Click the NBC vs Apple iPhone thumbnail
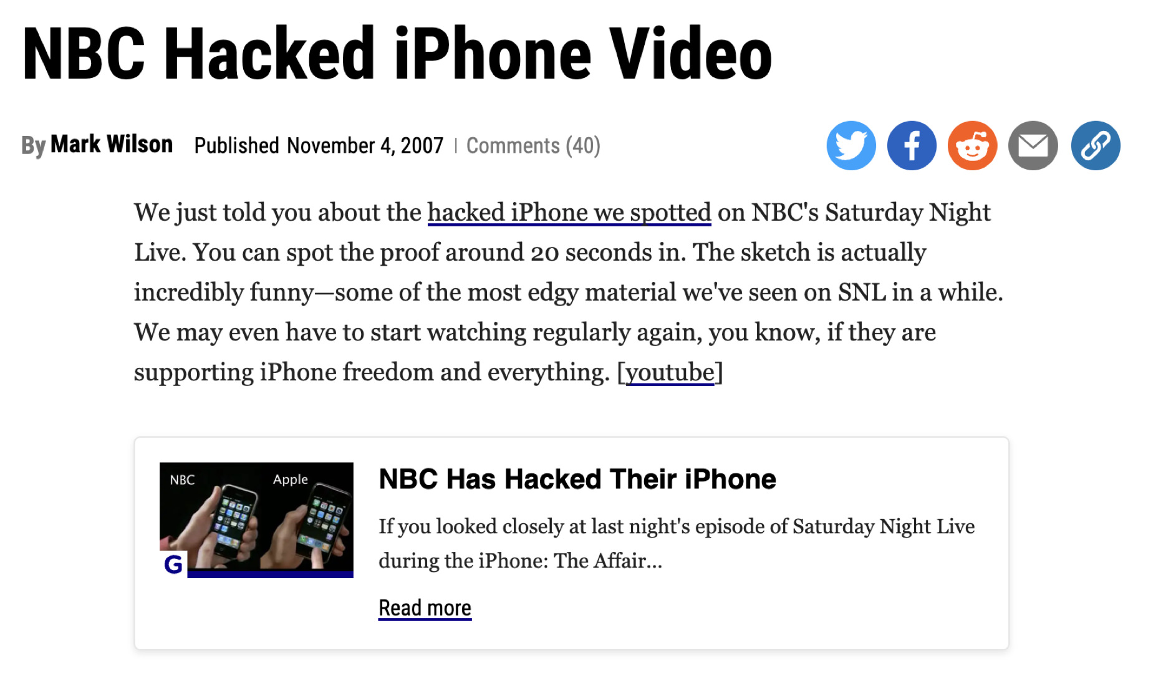 coord(256,519)
